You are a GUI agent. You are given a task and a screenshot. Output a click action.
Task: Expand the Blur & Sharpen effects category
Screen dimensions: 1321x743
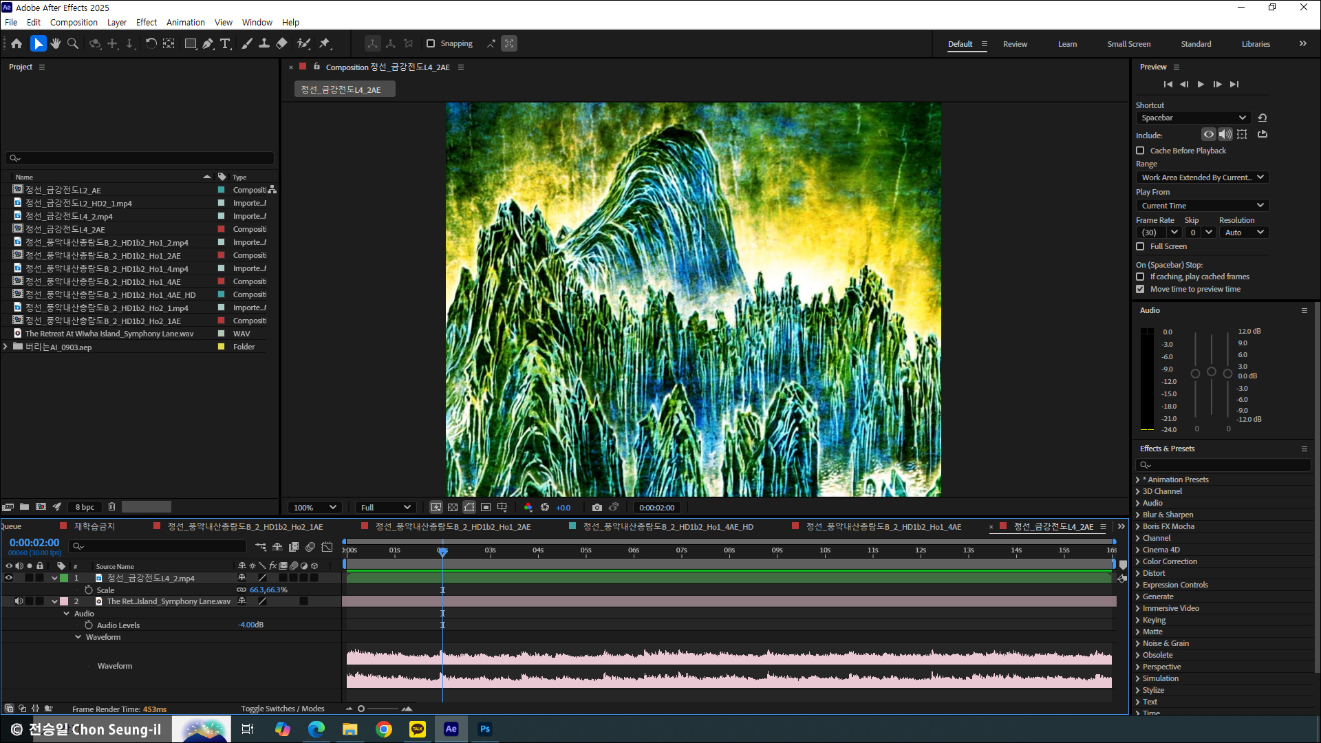(x=1138, y=515)
